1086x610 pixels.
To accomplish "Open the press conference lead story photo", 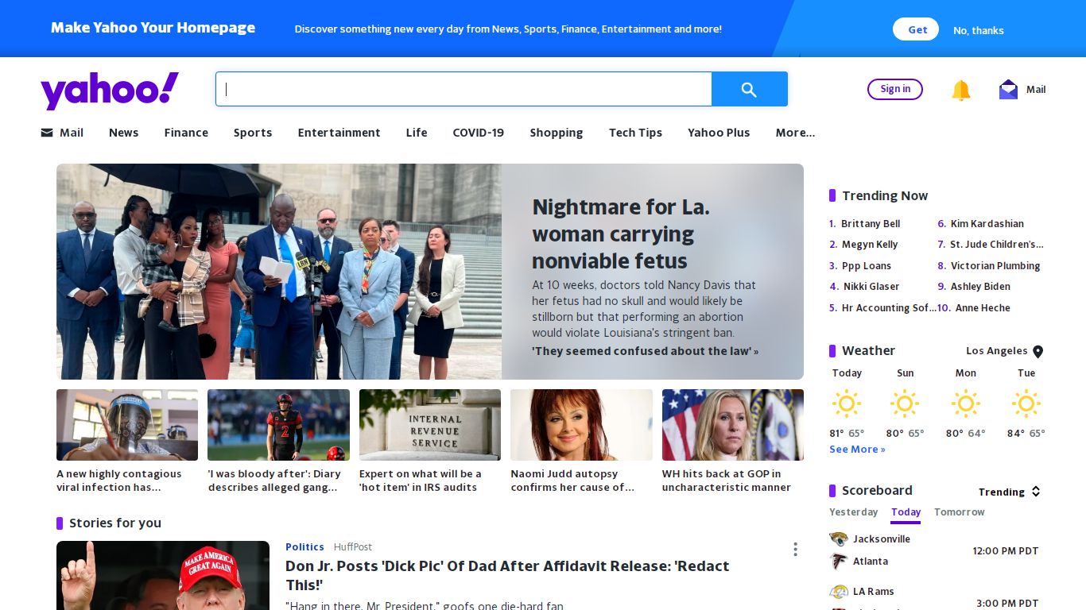I will point(279,272).
